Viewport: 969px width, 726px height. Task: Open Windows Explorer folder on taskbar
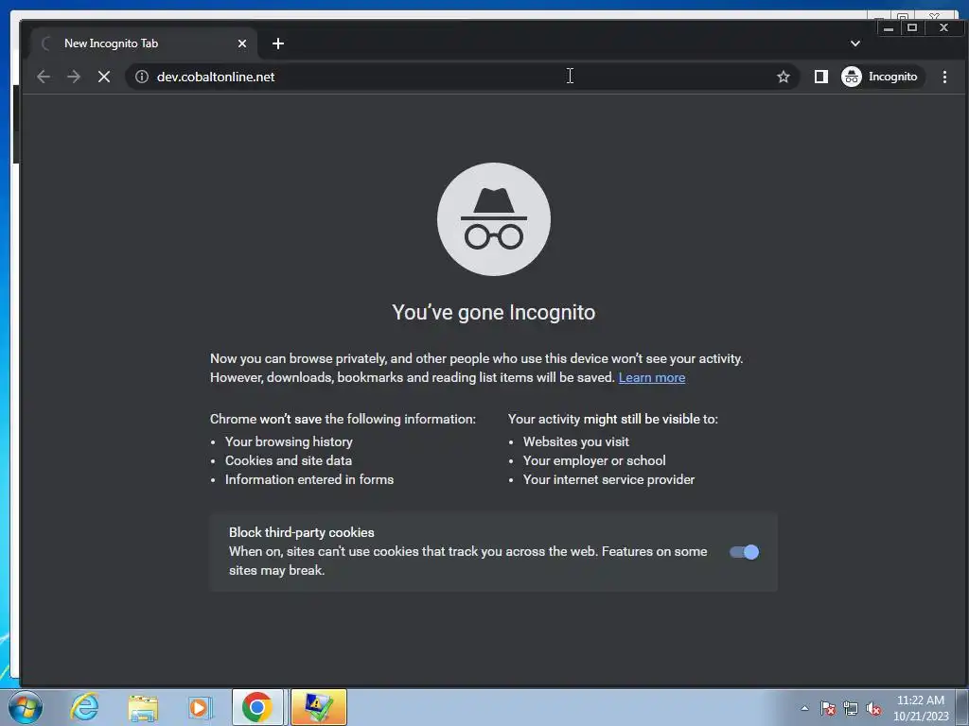[x=143, y=707]
